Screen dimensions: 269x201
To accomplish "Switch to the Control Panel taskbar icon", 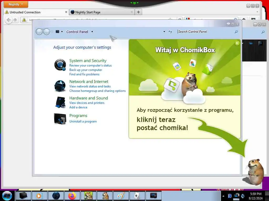I will tap(153, 196).
